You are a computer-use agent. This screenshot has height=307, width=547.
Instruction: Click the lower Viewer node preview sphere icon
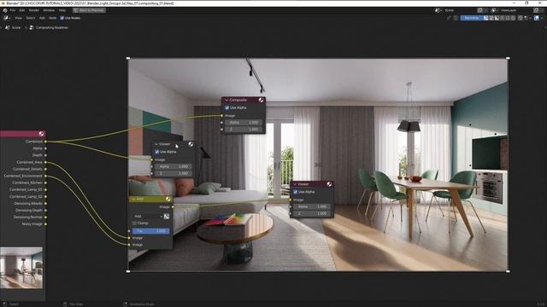pyautogui.click(x=329, y=184)
